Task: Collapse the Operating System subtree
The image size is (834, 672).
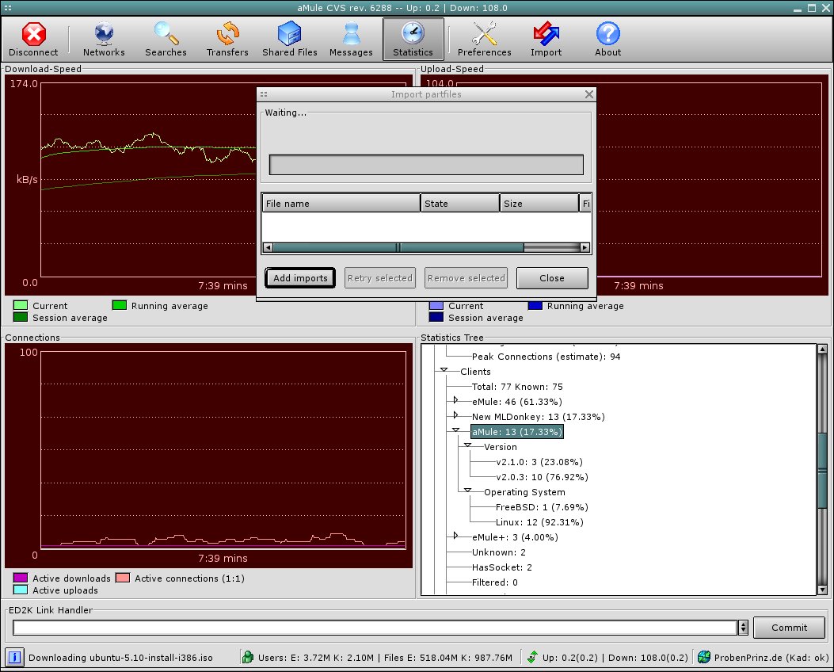Action: point(467,491)
